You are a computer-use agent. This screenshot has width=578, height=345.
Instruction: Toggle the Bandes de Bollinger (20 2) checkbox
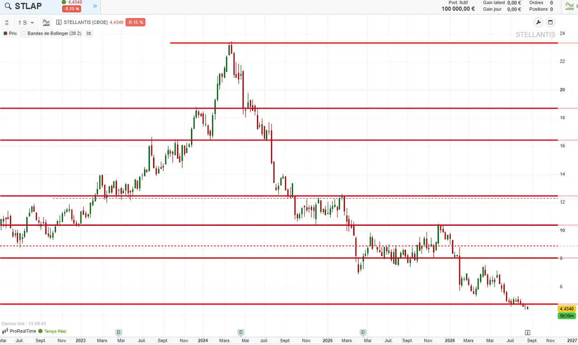click(x=24, y=33)
